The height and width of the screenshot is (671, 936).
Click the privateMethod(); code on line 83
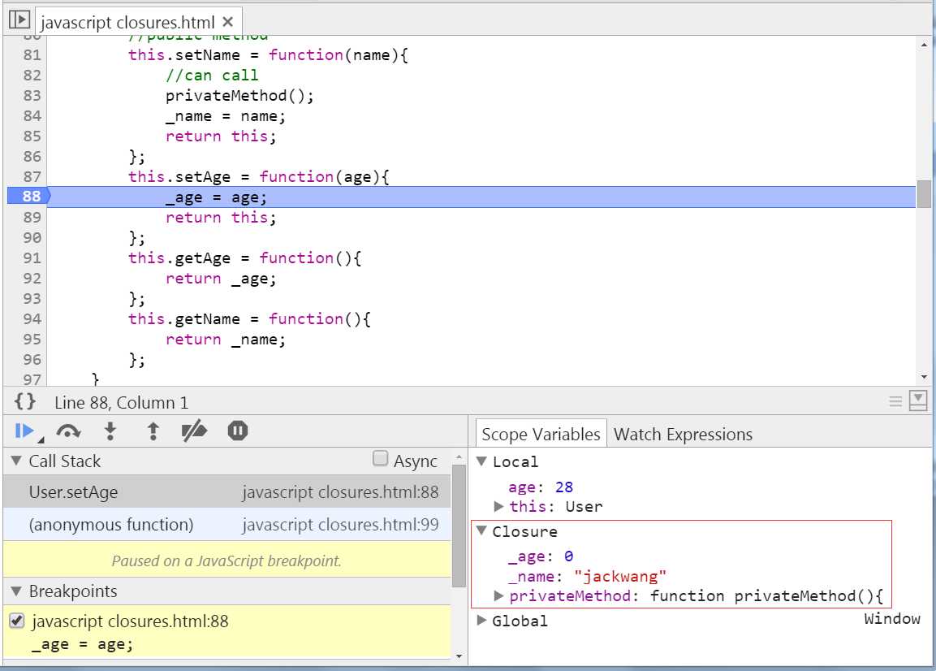(x=239, y=96)
